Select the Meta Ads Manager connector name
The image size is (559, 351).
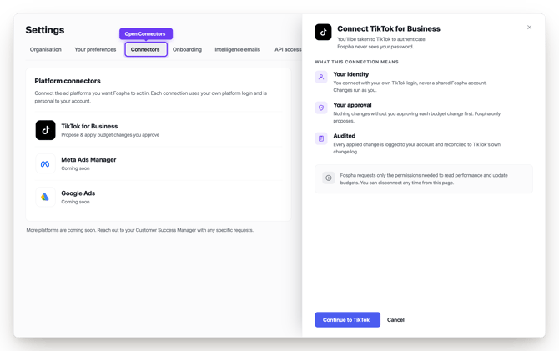[88, 159]
